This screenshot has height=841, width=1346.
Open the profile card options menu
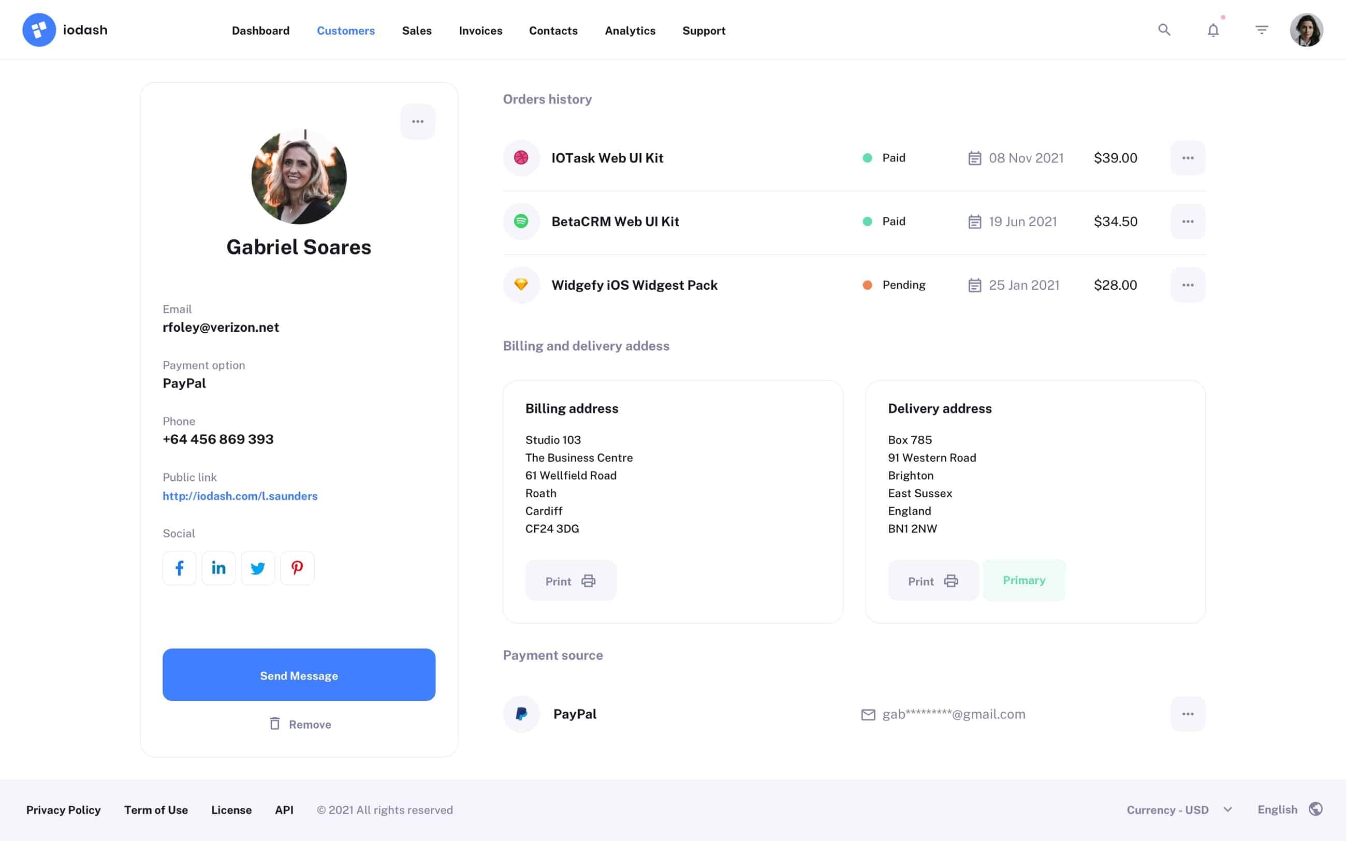pos(418,121)
